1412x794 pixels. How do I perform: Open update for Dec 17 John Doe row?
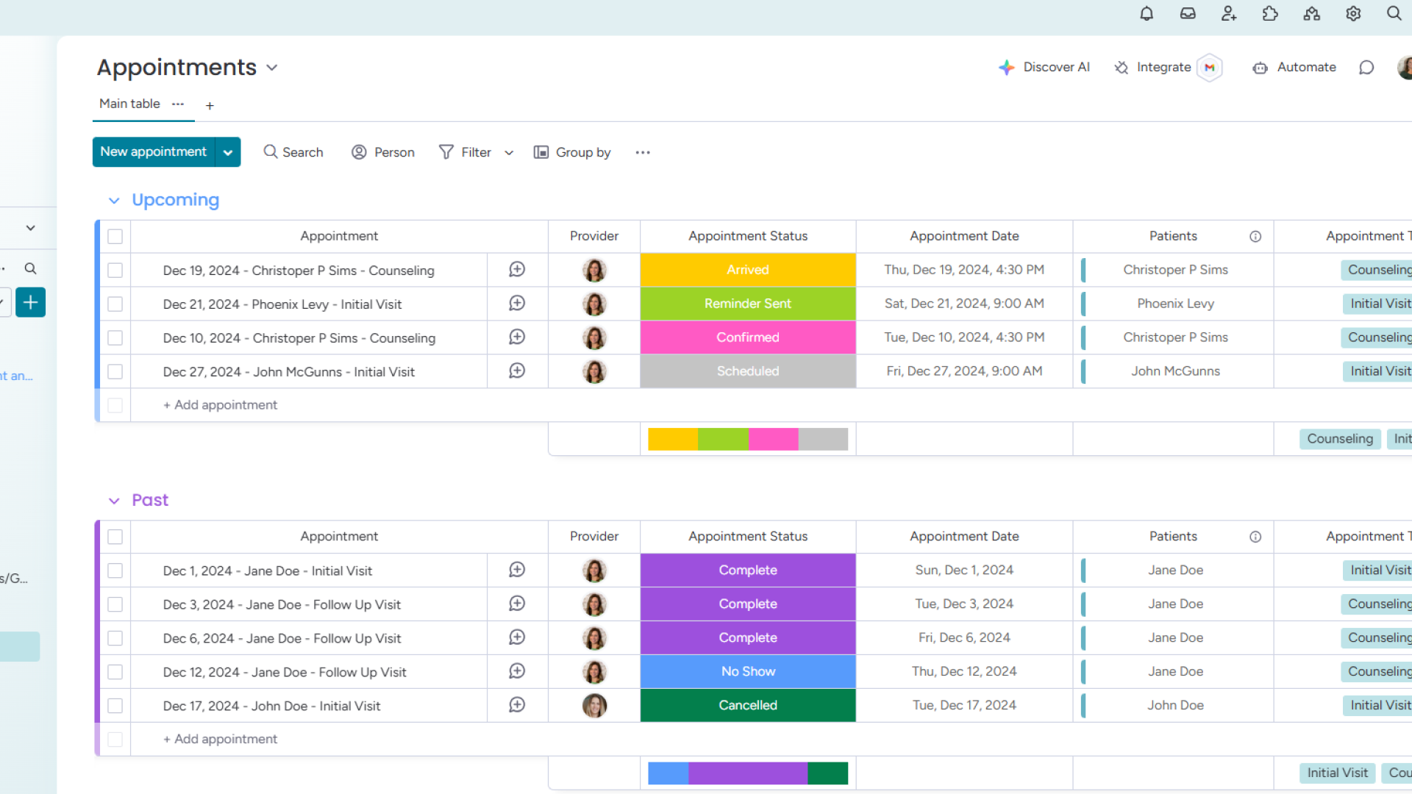click(x=517, y=705)
